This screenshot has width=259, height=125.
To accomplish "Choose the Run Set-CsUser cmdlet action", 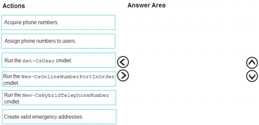I will coord(59,60).
